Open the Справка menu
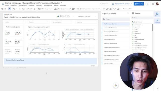This screenshot has height=91, width=161. coord(63,6)
